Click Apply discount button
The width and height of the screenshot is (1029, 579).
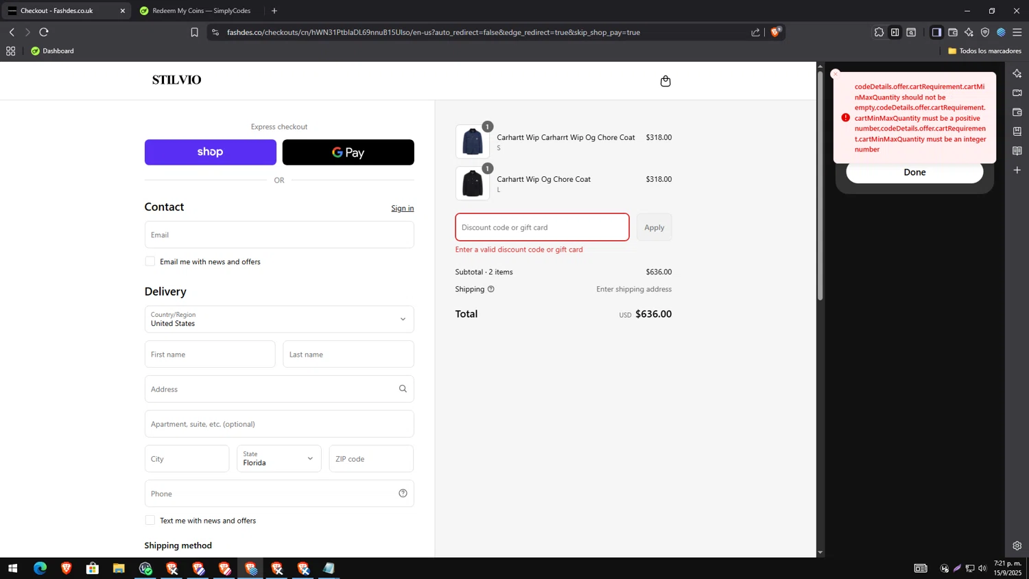click(x=654, y=227)
